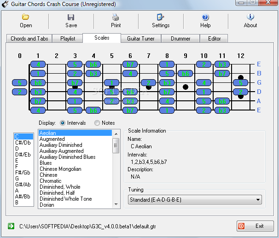
Task: Click the 2 marker at fret 7
Action: pos(148,83)
